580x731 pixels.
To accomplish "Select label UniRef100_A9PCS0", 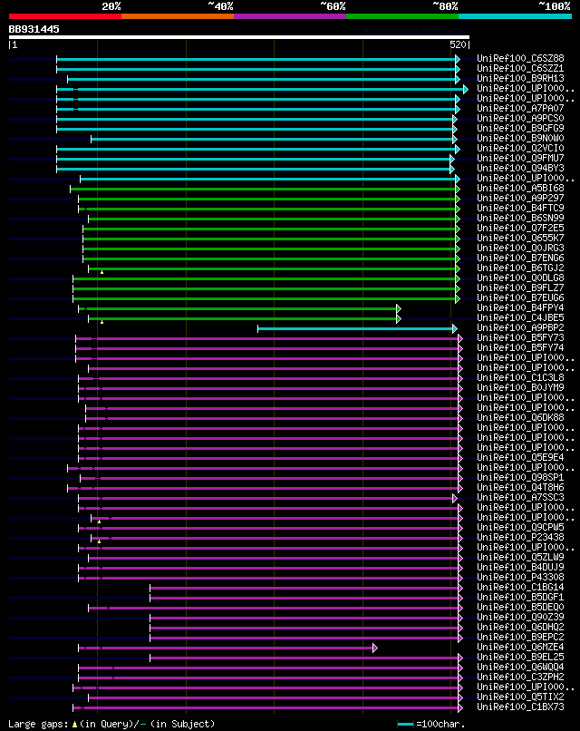I will click(520, 119).
